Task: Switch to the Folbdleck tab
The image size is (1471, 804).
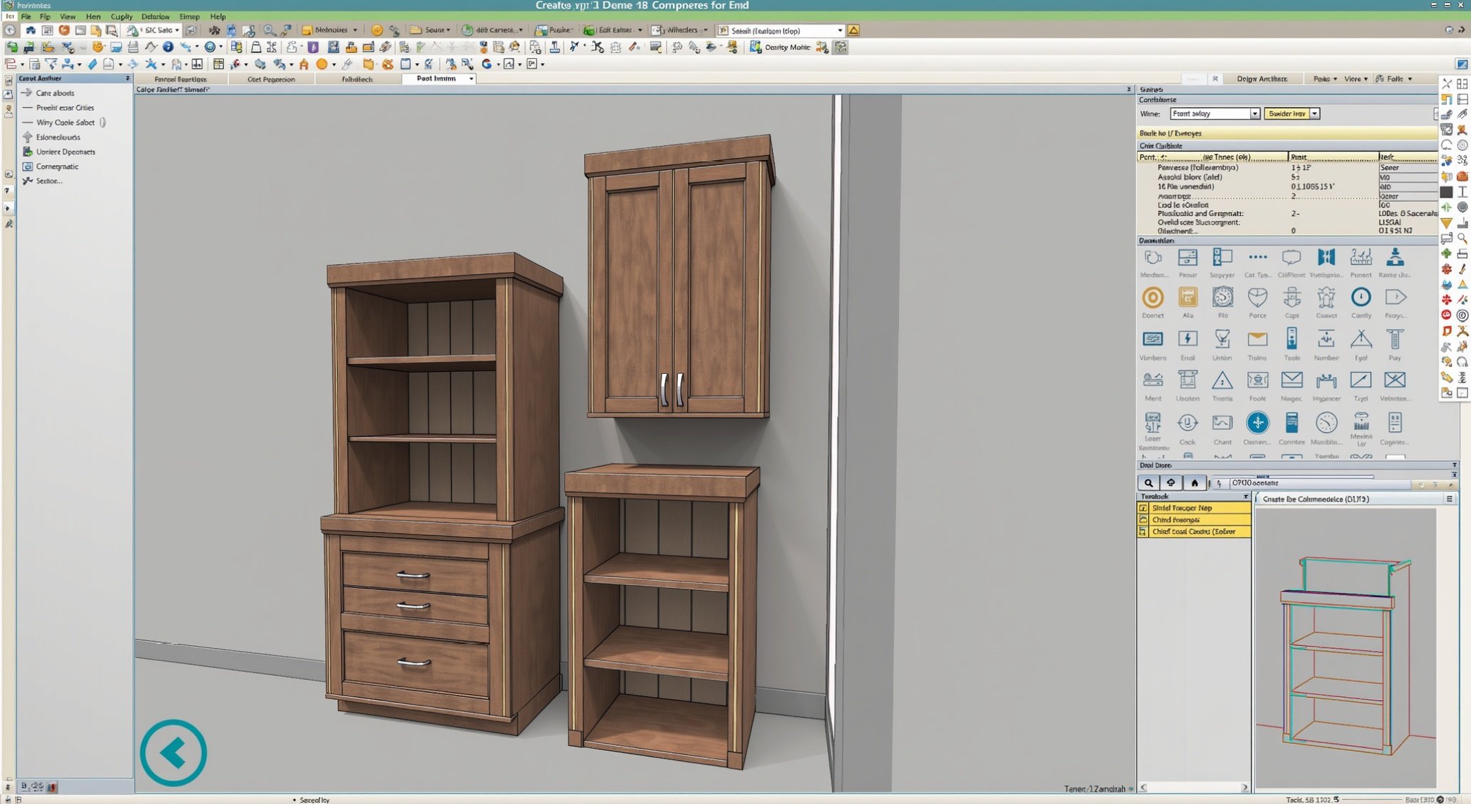Action: pos(357,79)
